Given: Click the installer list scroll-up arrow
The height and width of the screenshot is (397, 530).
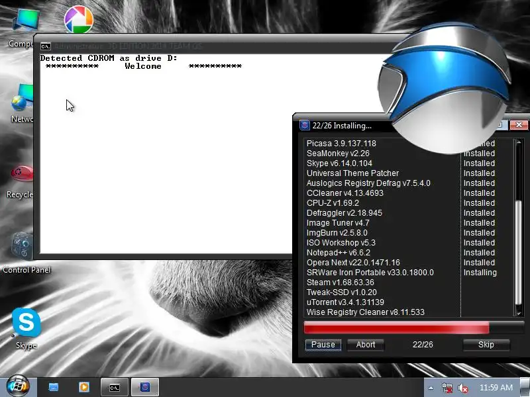Looking at the screenshot, I should (x=518, y=142).
